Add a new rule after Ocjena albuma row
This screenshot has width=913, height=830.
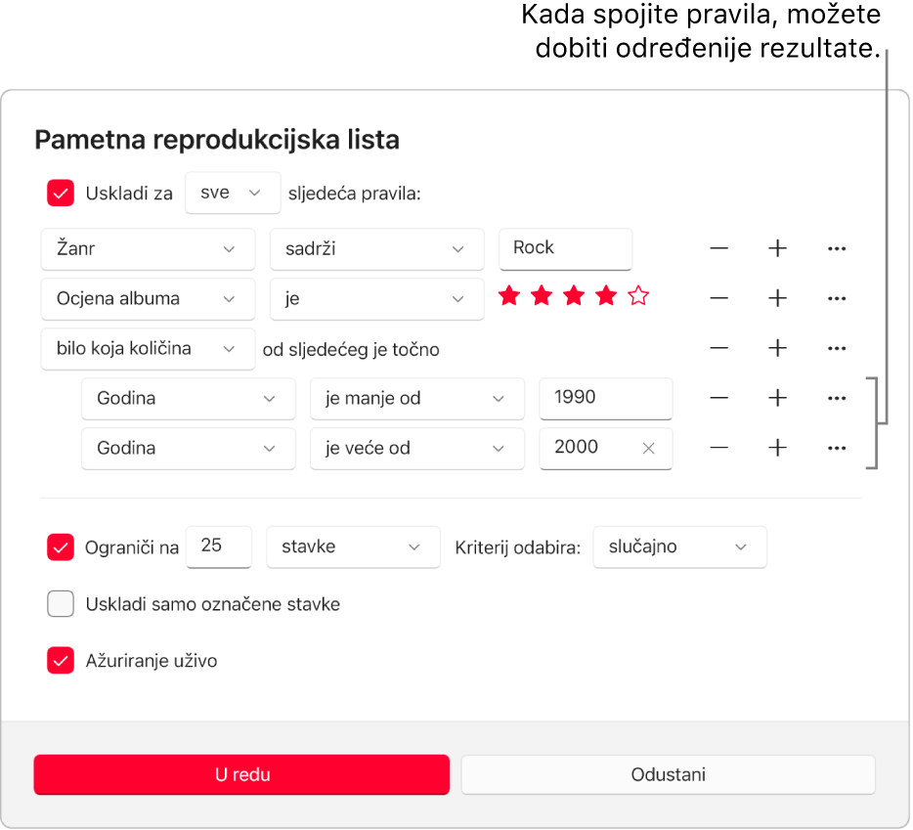pos(777,298)
